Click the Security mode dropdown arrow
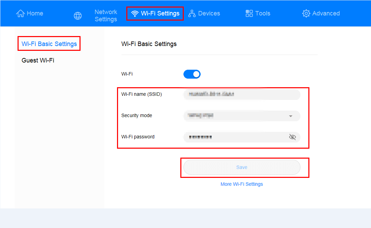Screen dimensions: 371x228 [290, 116]
